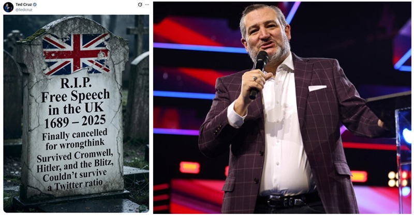414x217 pixels.
Task: Open the @tedcruz handle link
Action: pos(24,10)
